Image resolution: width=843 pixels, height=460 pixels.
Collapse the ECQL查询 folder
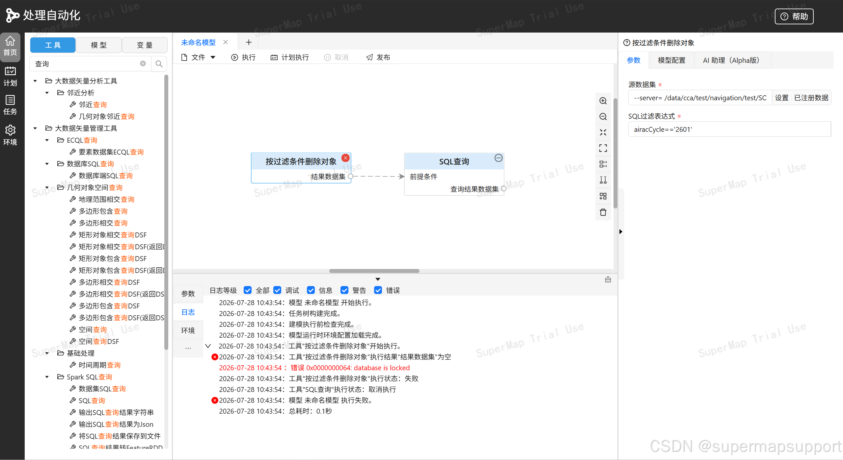(47, 140)
